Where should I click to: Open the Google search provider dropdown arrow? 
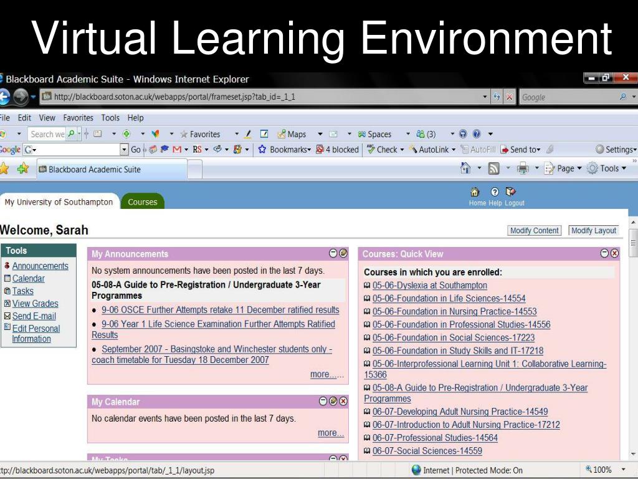(634, 97)
